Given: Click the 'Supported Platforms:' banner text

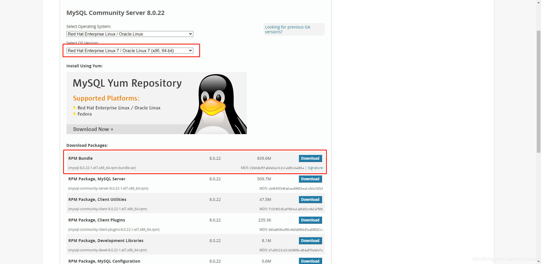Looking at the screenshot, I should click(x=106, y=98).
